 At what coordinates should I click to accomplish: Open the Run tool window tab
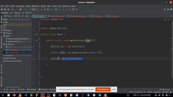(x=13, y=89)
